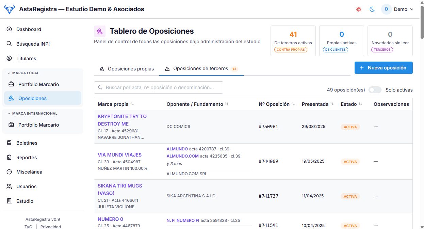Image resolution: width=424 pixels, height=229 pixels.
Task: Click the Nueva oposición button
Action: point(384,68)
